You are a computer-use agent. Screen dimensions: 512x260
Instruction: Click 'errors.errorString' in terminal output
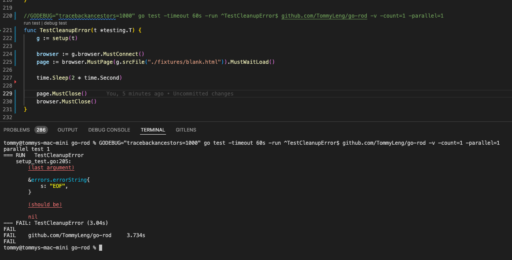[59, 180]
